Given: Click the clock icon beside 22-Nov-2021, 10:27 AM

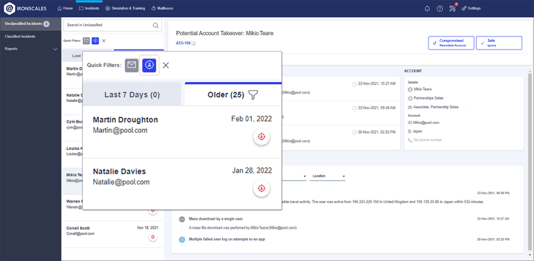Looking at the screenshot, I should [355, 84].
